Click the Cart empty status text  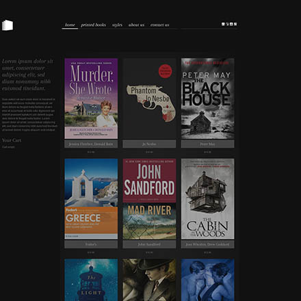[8, 147]
